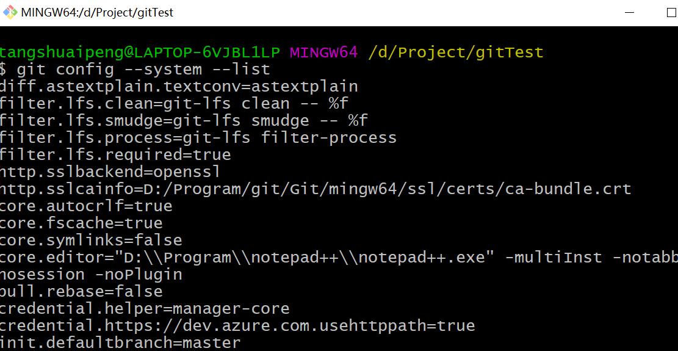Click the MINGW64:/d/Project/gitTest window title
Viewport: 678px width, 351px height.
pos(97,13)
